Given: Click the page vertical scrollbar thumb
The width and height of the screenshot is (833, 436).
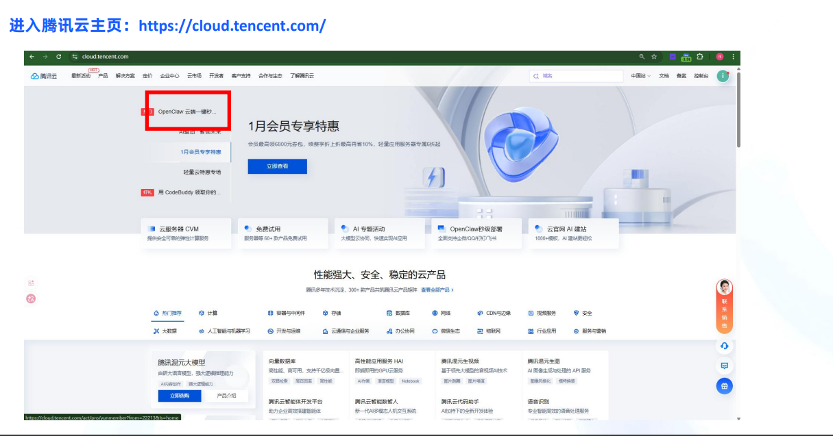Looking at the screenshot, I should [x=738, y=108].
